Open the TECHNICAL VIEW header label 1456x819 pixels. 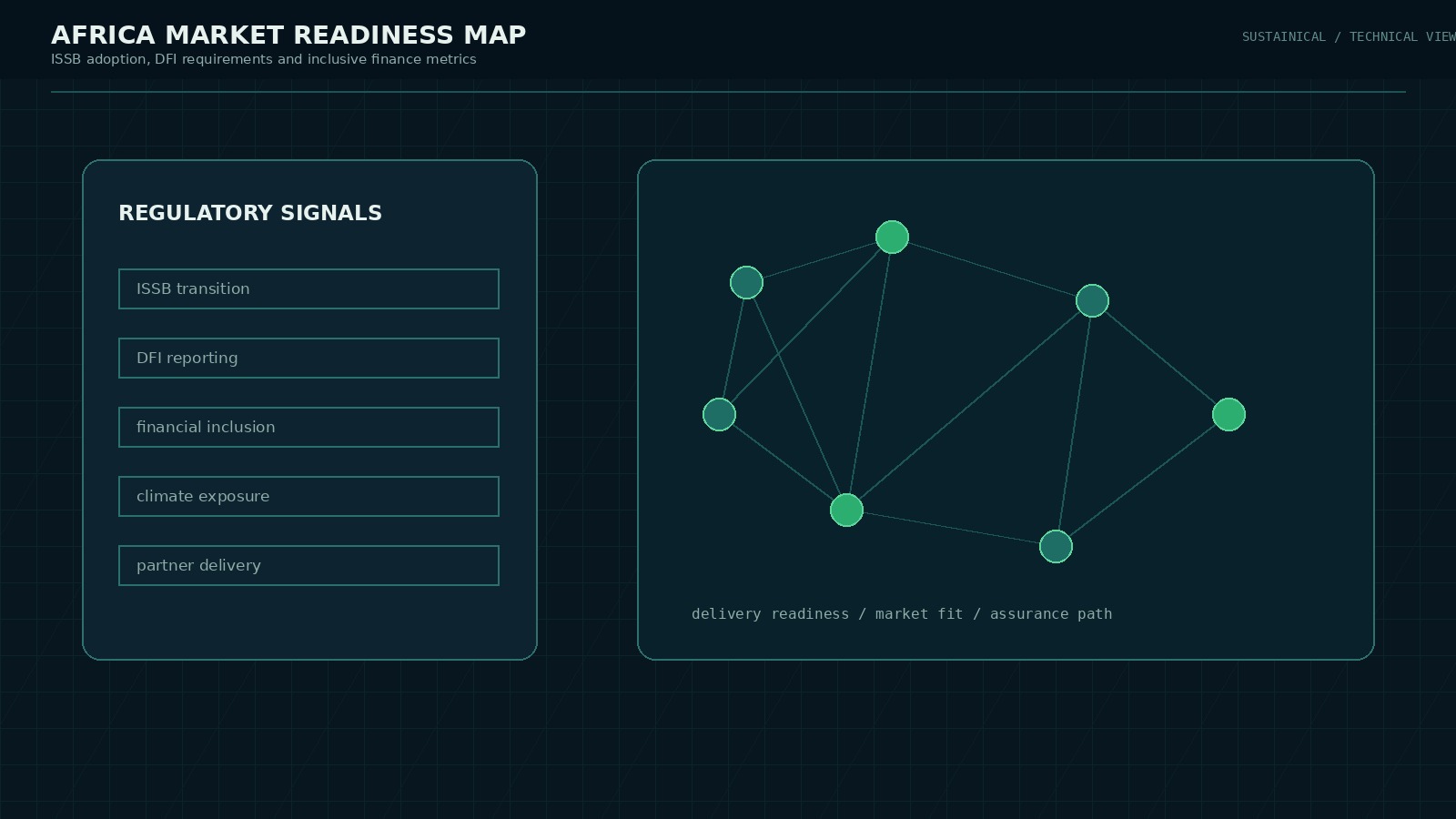click(1401, 36)
